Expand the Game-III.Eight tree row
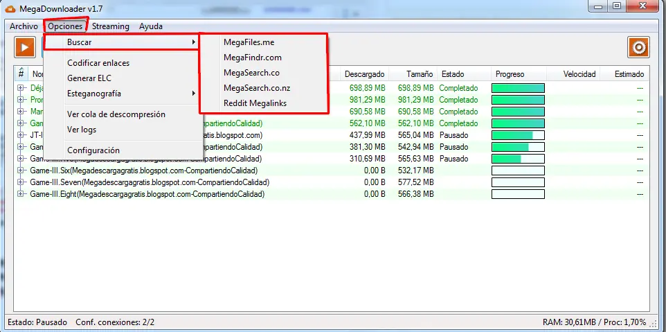The image size is (666, 332). coord(20,194)
